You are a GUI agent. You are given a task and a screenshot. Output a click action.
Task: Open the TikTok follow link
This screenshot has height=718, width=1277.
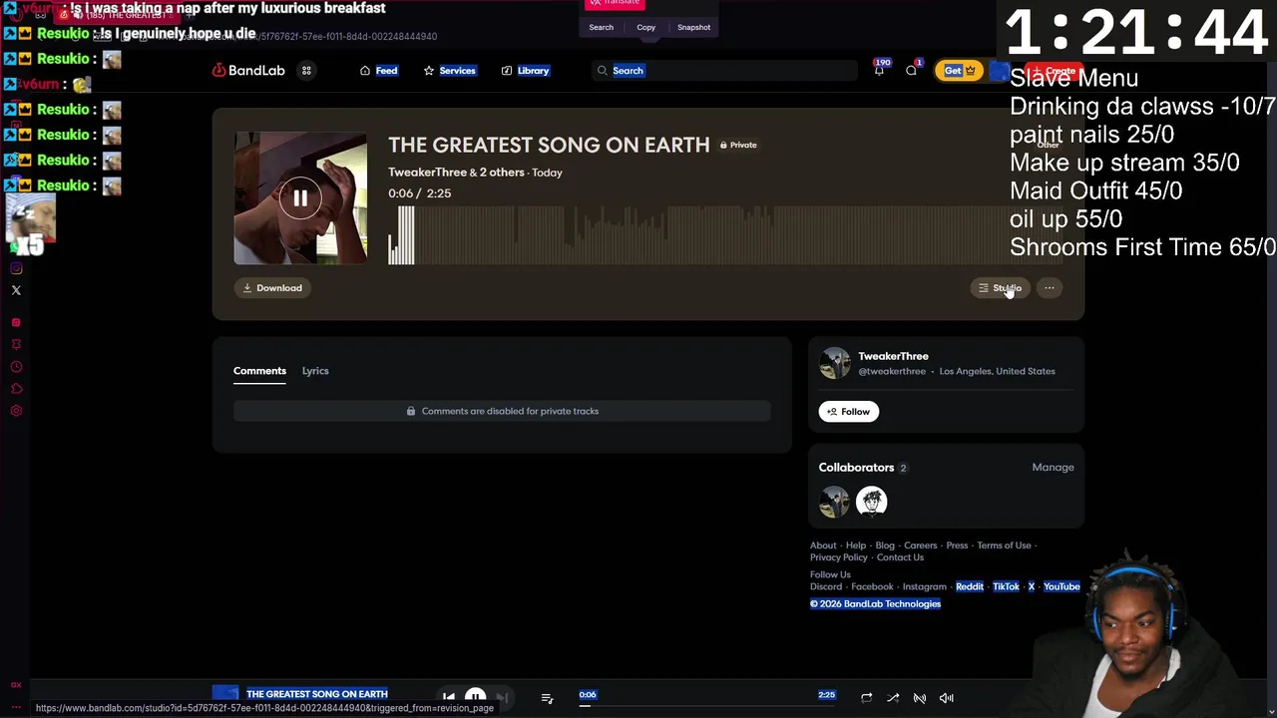point(1006,587)
